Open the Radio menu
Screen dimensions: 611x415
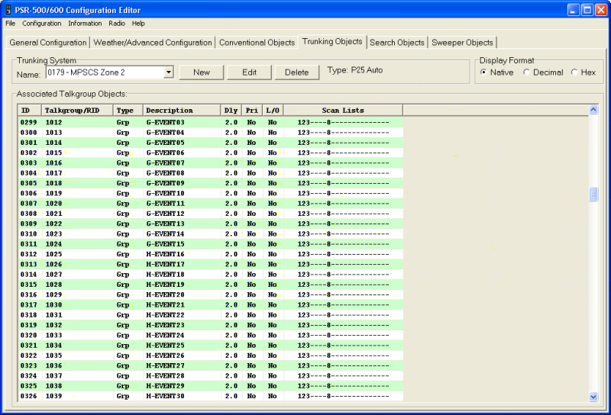[116, 24]
